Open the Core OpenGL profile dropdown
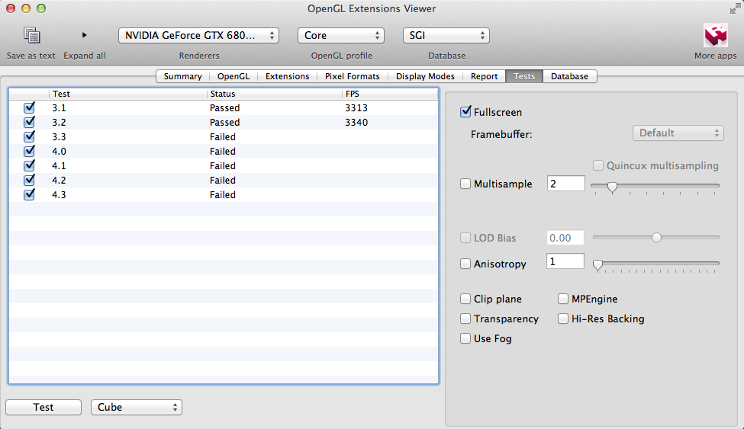Image resolution: width=744 pixels, height=429 pixels. point(340,36)
